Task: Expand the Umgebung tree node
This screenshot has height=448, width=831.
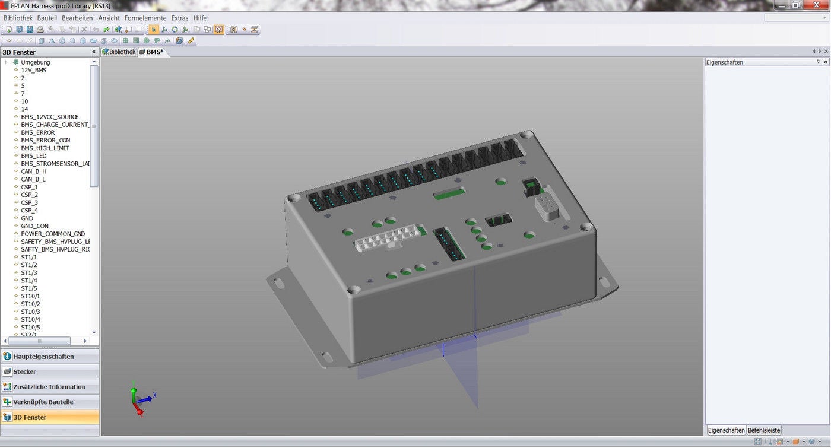Action: 5,62
